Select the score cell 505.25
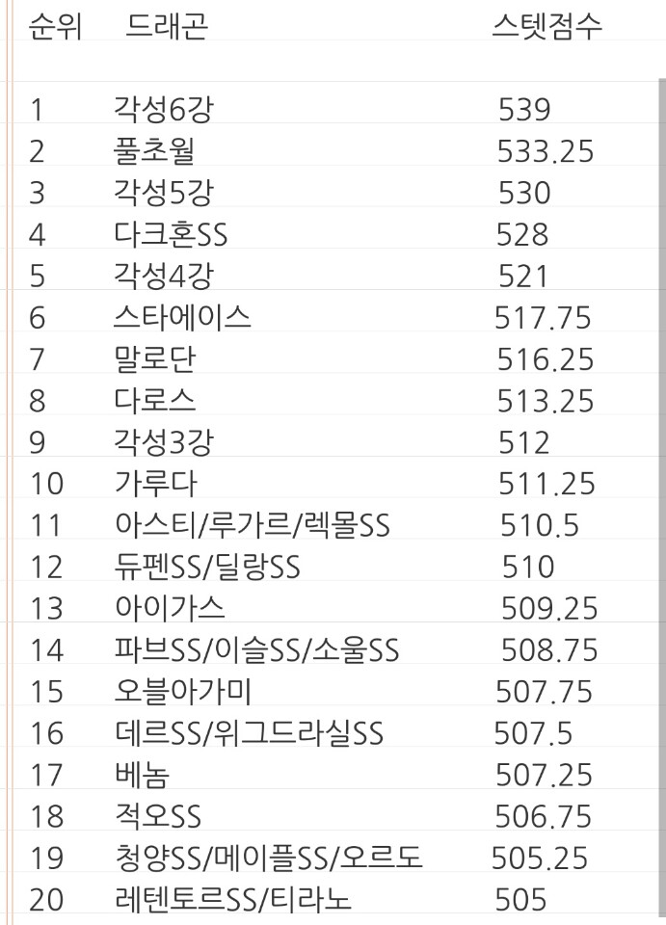The height and width of the screenshot is (925, 666). (540, 859)
